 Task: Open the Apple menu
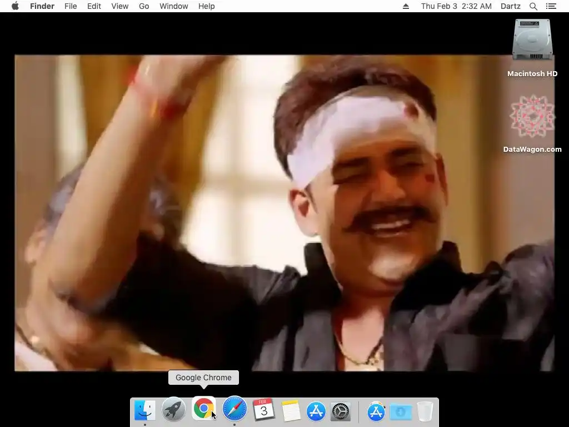pos(15,6)
